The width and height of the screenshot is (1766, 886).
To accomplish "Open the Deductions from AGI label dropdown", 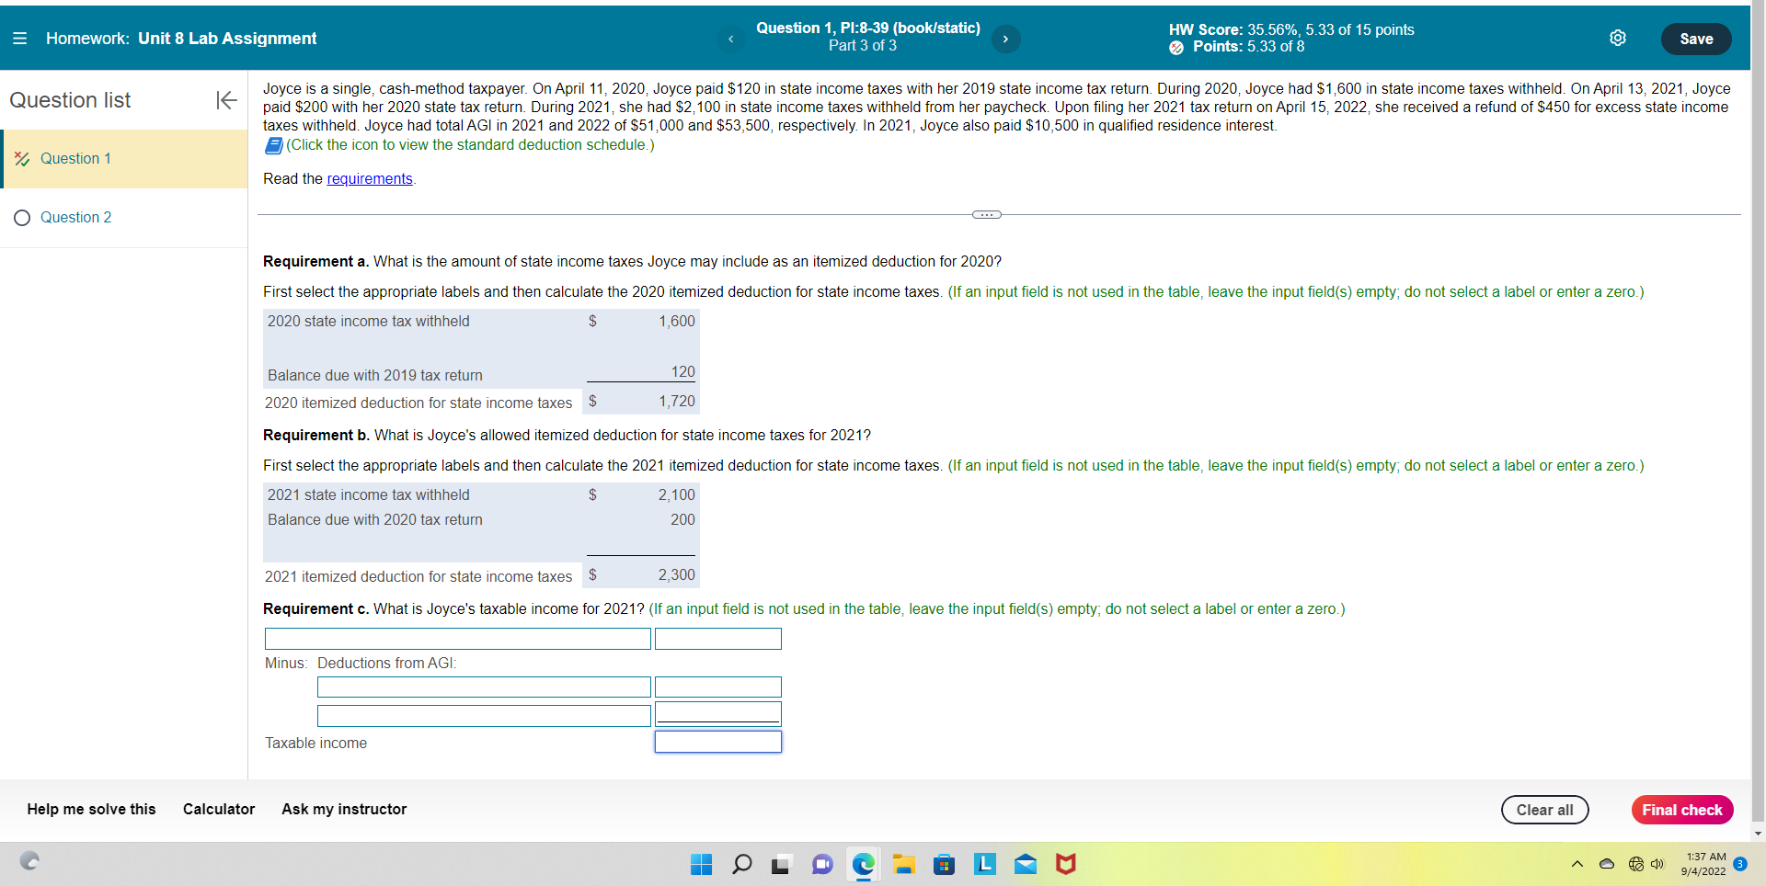I will click(483, 687).
